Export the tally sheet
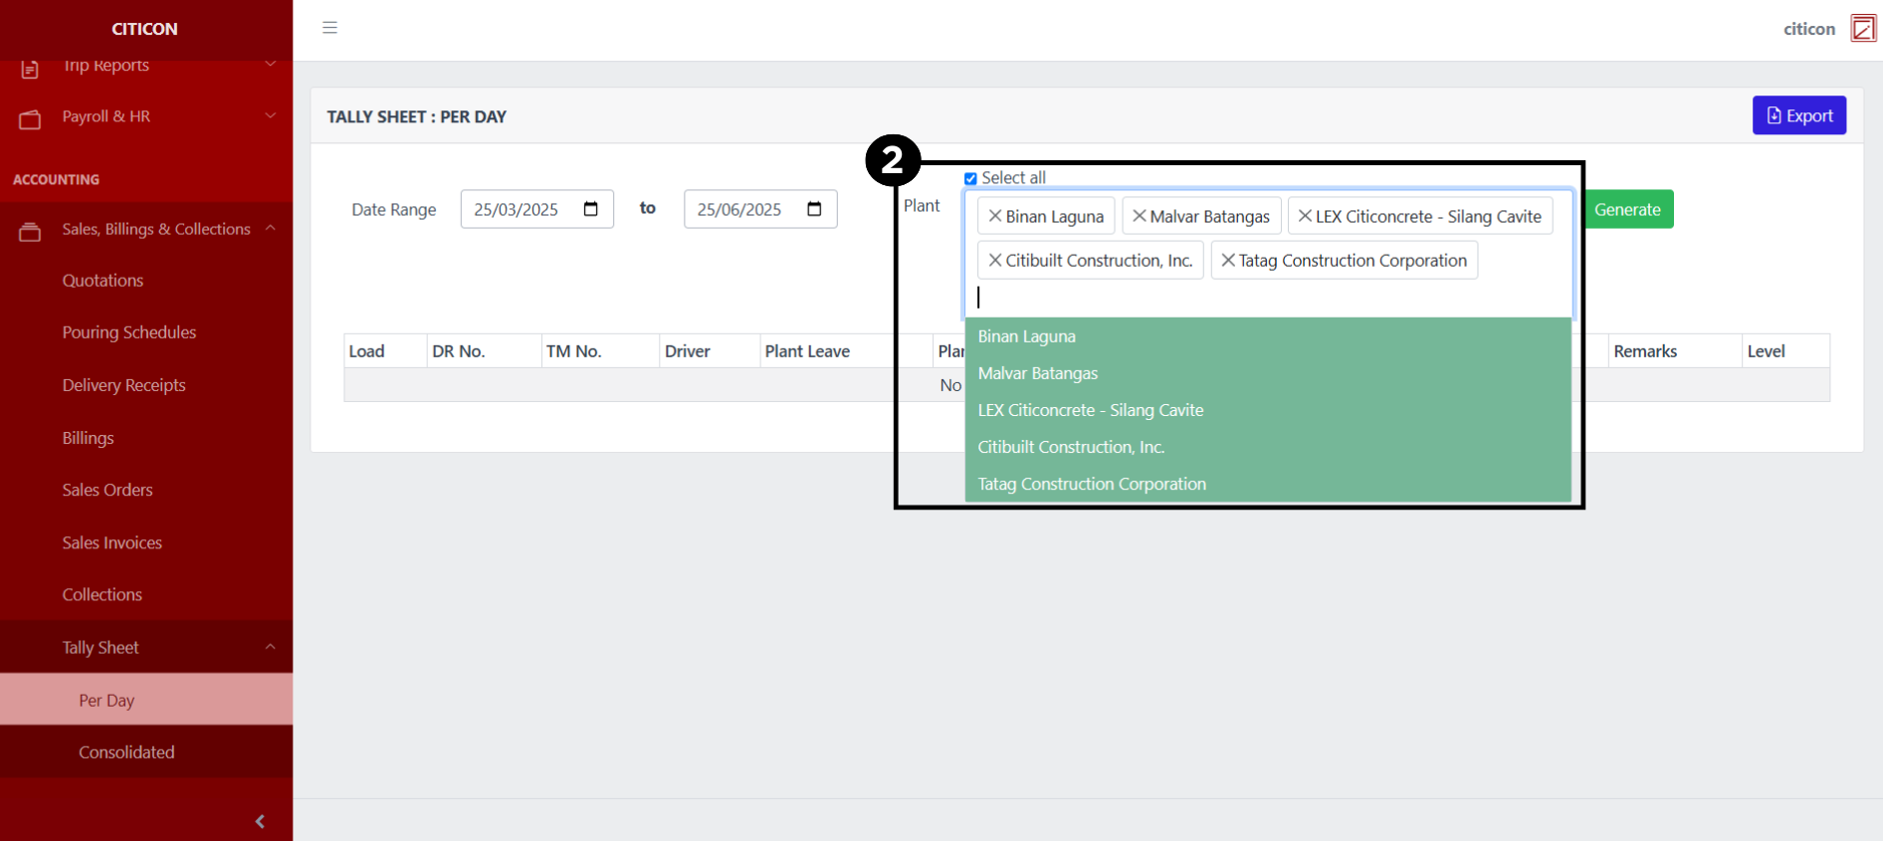The image size is (1883, 841). point(1798,115)
